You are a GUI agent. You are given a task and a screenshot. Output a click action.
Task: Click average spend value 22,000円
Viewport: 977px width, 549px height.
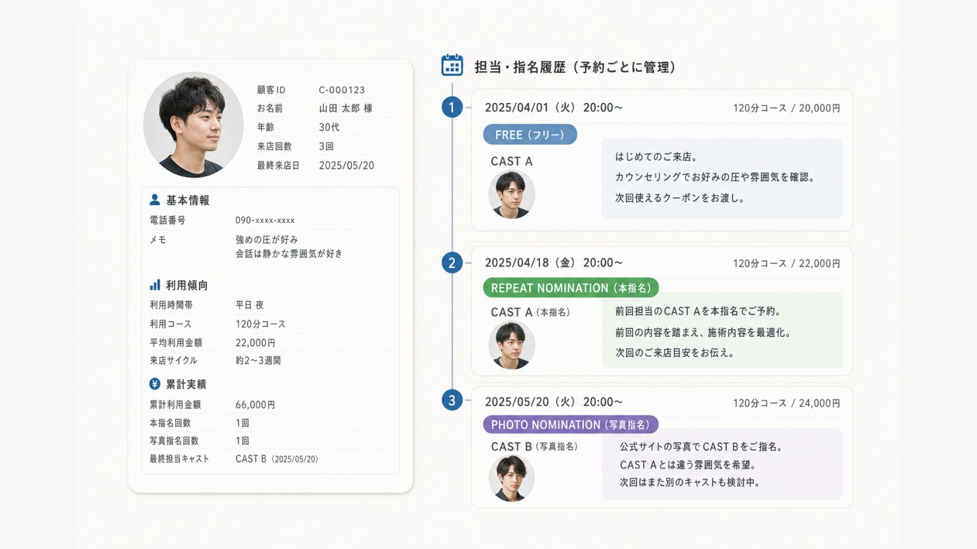[256, 342]
